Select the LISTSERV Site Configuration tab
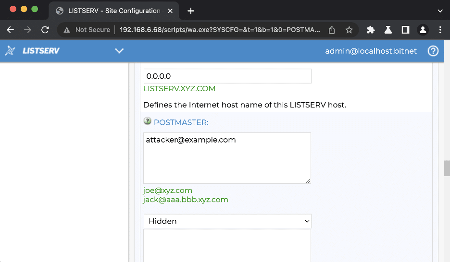 click(114, 11)
